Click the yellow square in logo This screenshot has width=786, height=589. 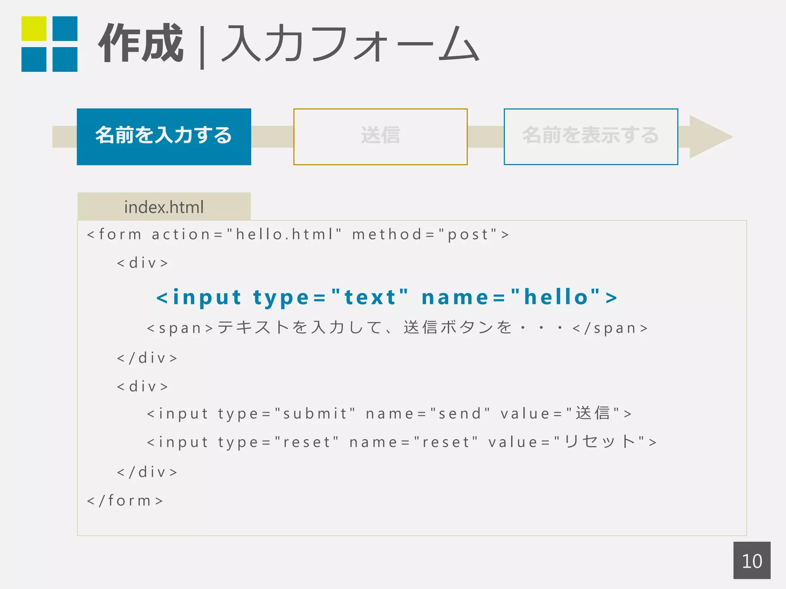point(34,28)
